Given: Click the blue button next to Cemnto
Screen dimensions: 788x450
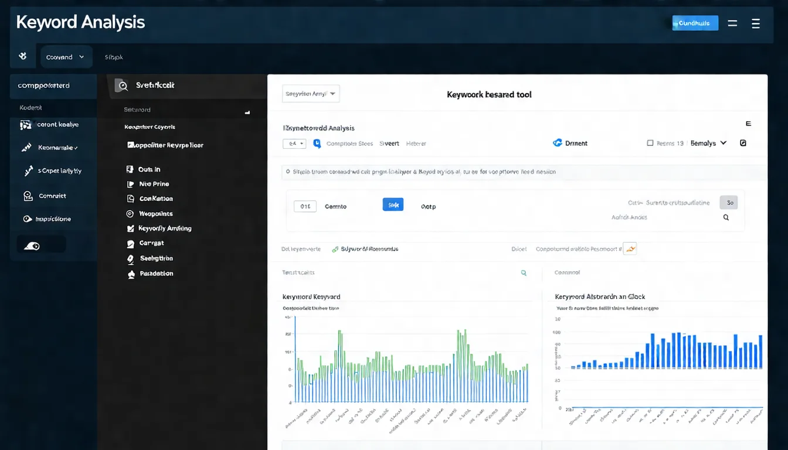Looking at the screenshot, I should coord(393,204).
